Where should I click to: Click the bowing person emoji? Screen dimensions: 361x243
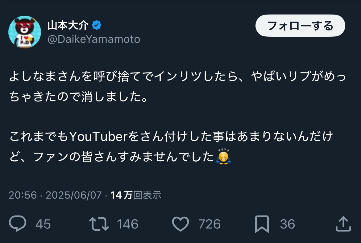[223, 156]
